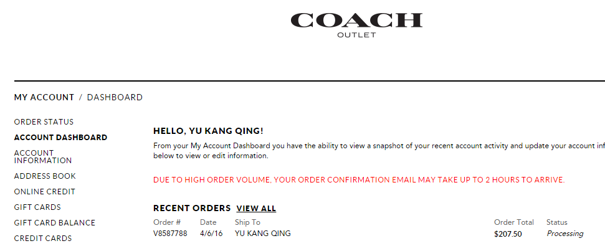
Task: Click ship-to name in order row
Action: [262, 234]
